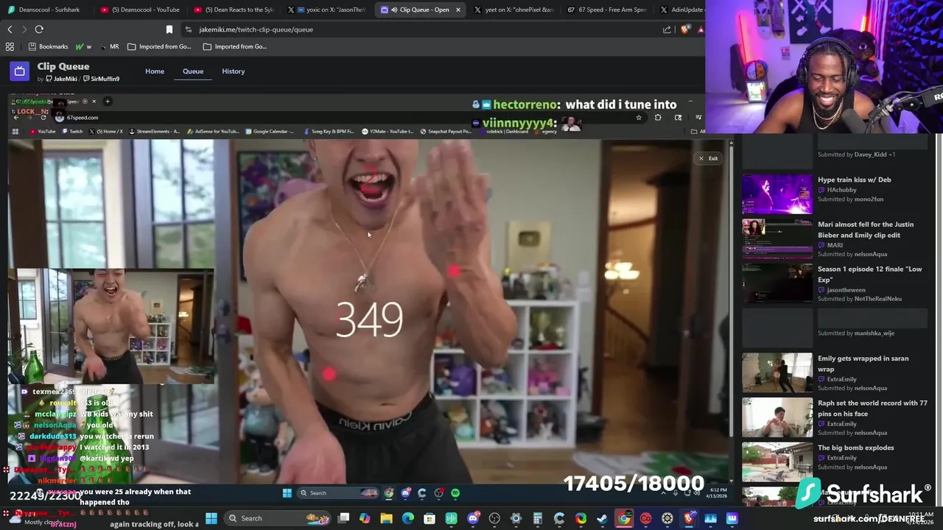
Task: Reload the Clip Queue page
Action: tap(39, 29)
